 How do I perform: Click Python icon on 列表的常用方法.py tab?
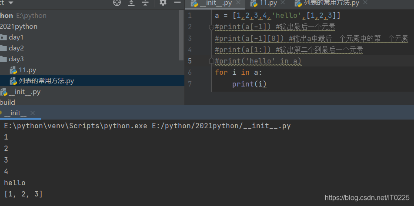298,3
